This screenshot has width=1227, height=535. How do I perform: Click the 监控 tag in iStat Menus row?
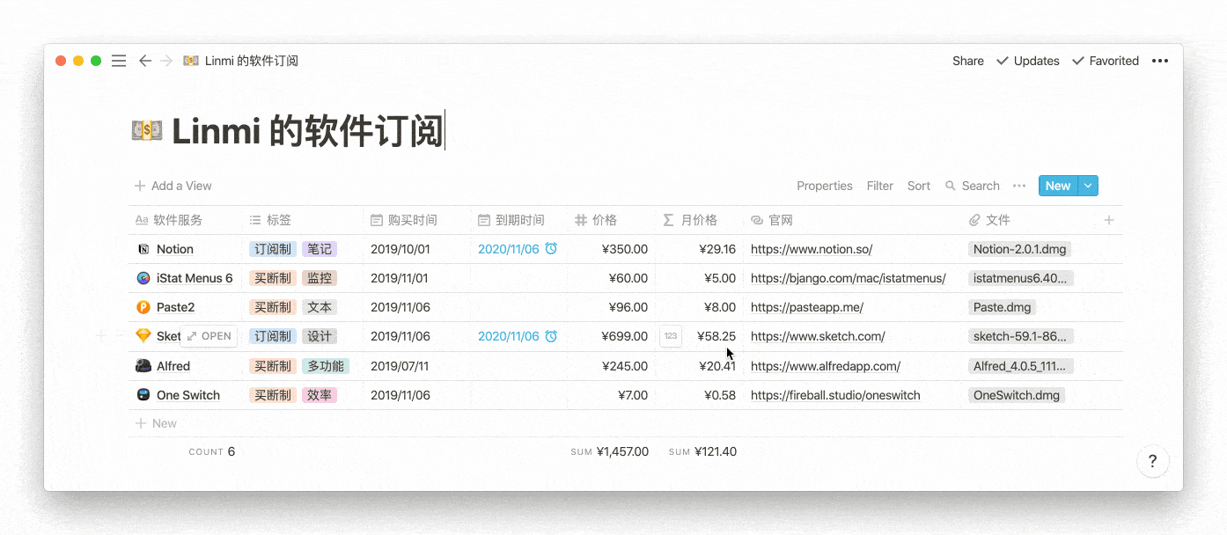320,278
